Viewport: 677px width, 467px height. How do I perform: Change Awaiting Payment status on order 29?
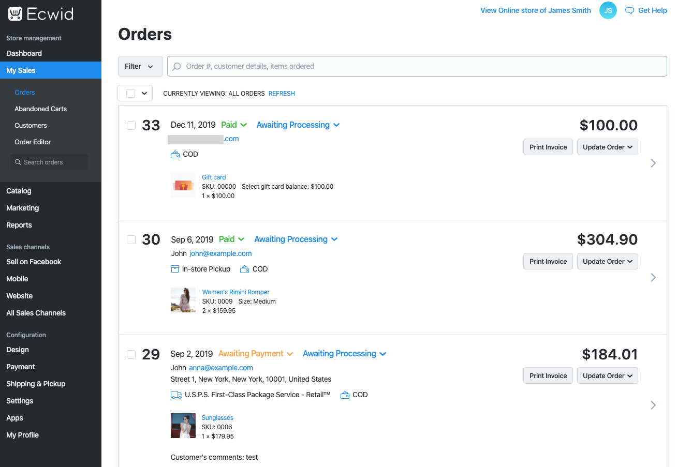pos(256,354)
